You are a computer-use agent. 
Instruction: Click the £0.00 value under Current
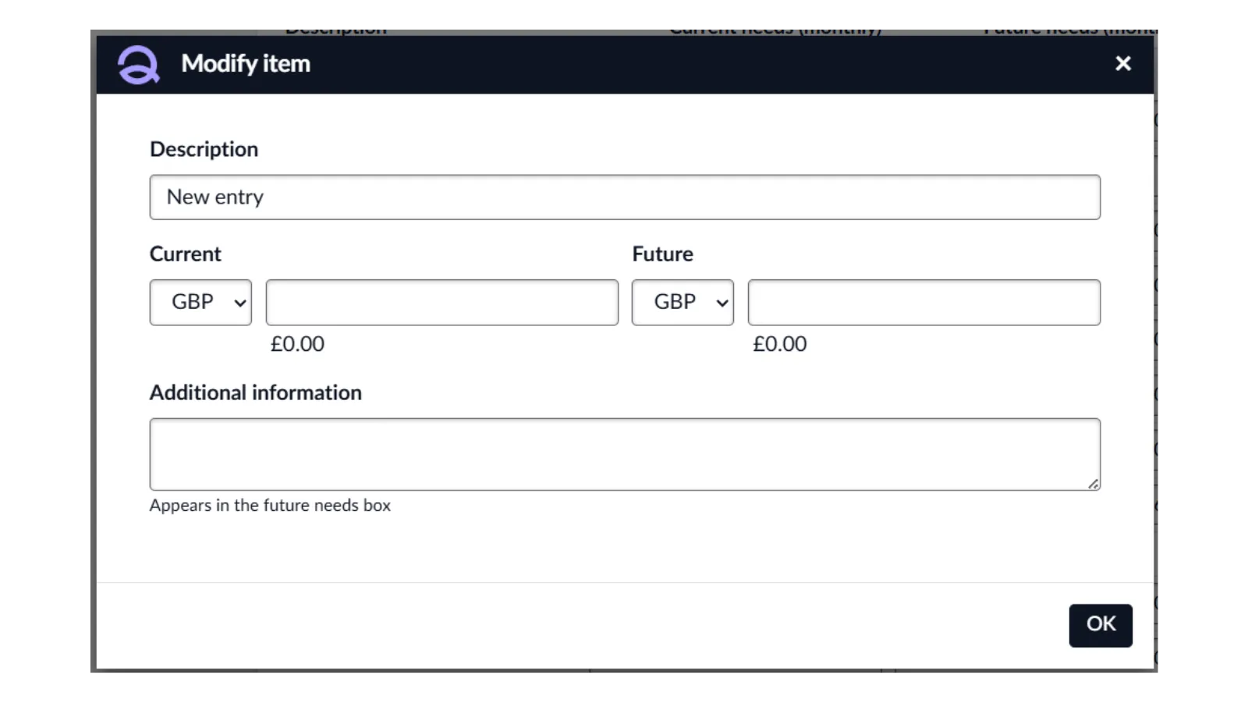(x=297, y=344)
